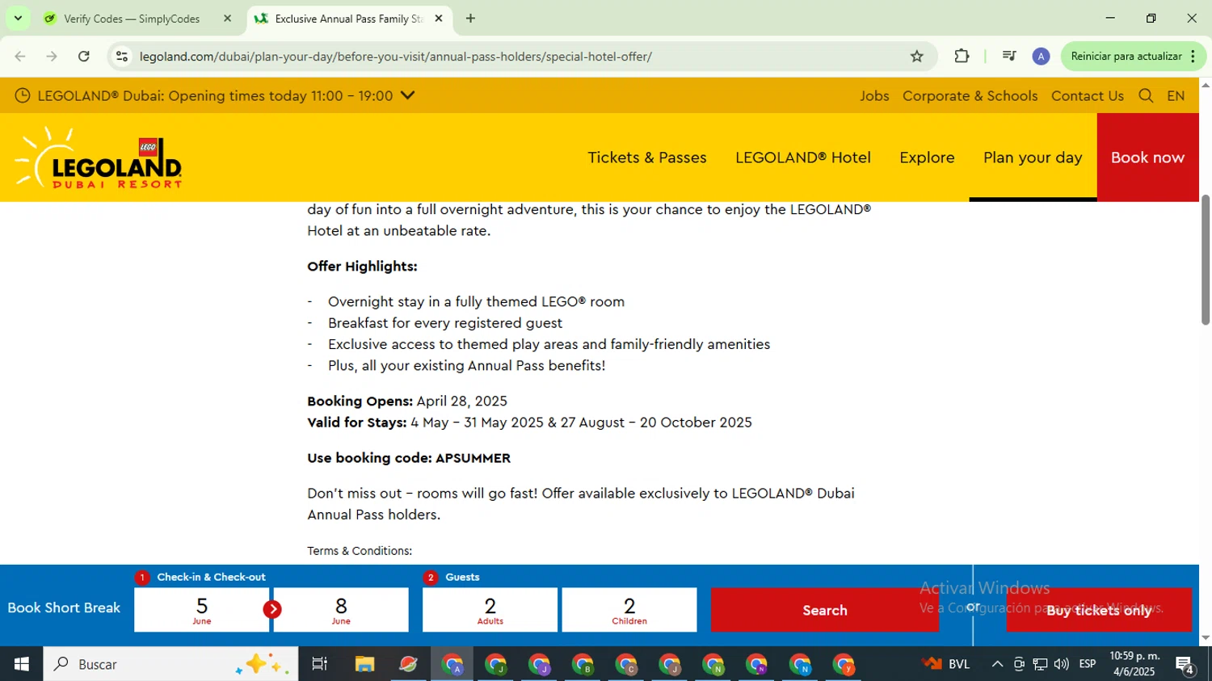Viewport: 1212px width, 681px height.
Task: Open the Jobs link
Action: [874, 96]
